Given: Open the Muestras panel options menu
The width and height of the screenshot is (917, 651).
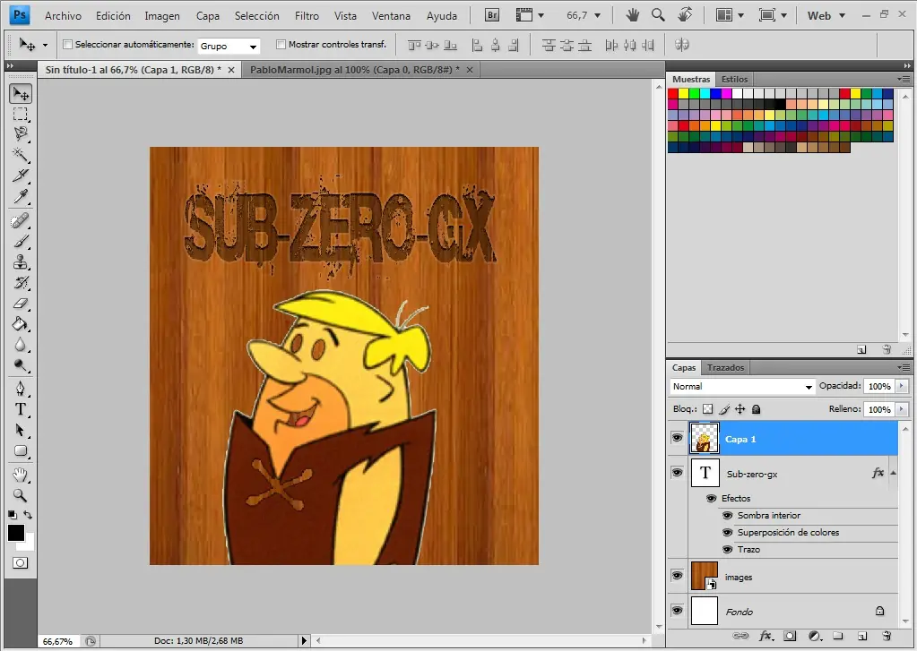Looking at the screenshot, I should (x=904, y=79).
